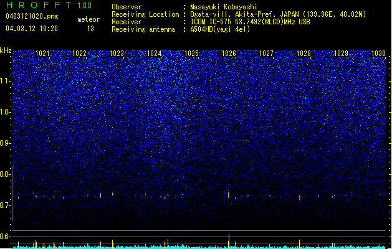This screenshot has width=392, height=249.
Task: Click the Receiving antenna field label
Action: pos(143,29)
